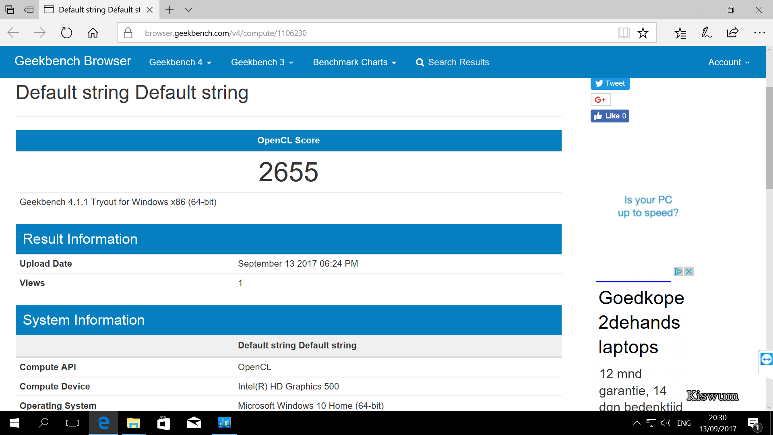This screenshot has width=773, height=435.
Task: Refresh the page with reload icon
Action: pyautogui.click(x=66, y=33)
